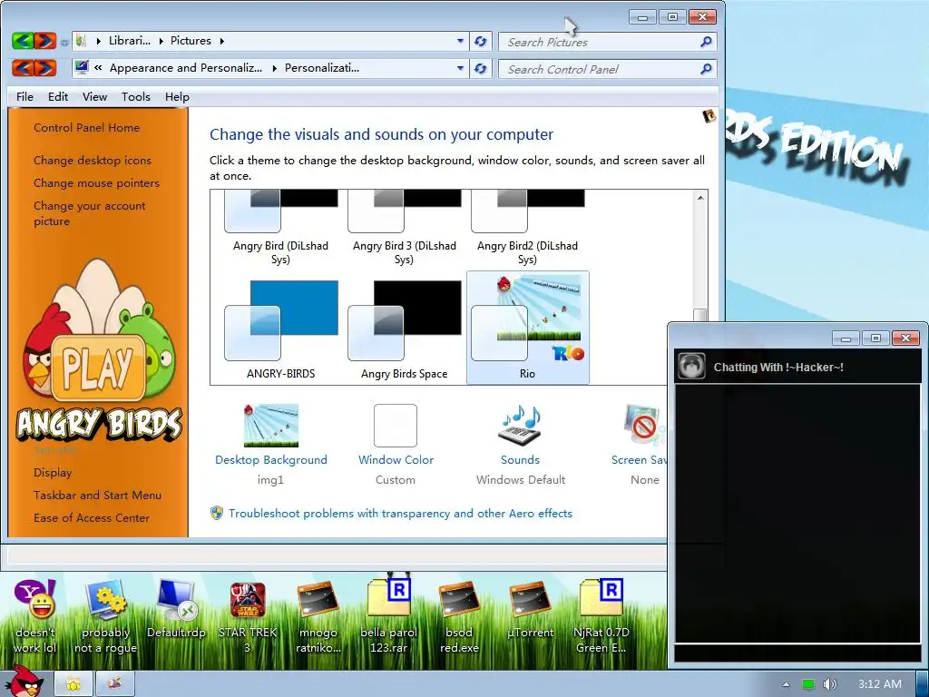Expand arrow after 'Appearance and Personaliz...'
This screenshot has width=929, height=697.
pos(274,68)
